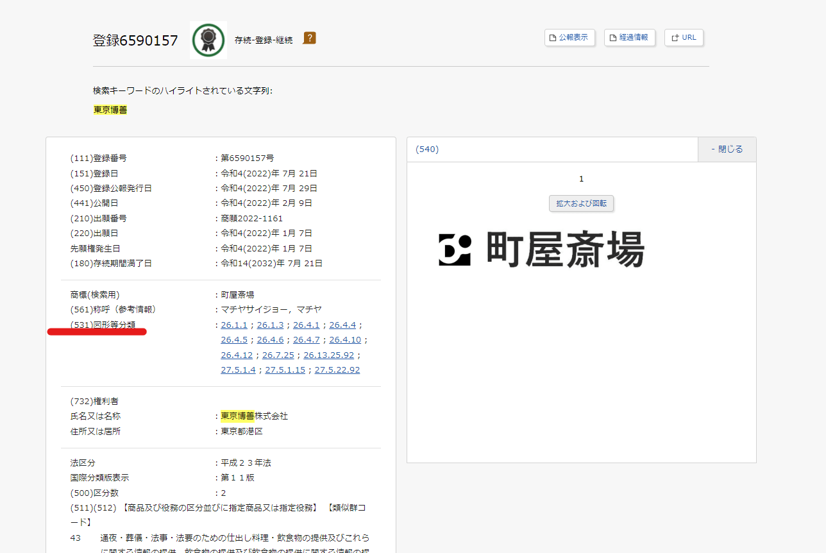
Task: Open the 26.7.25 classification link
Action: [x=278, y=355]
